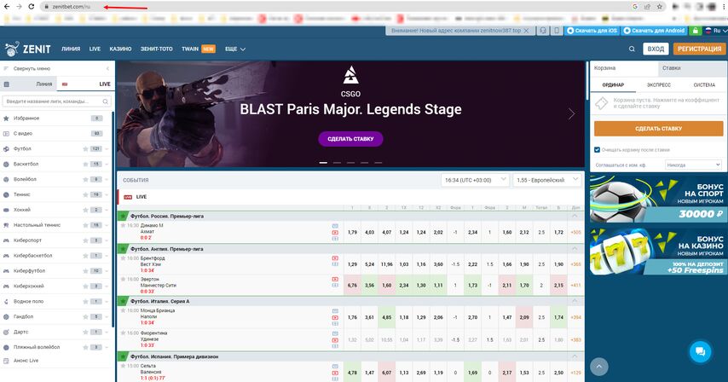Toggle clear basket after bet checkbox
Viewport: 728px width, 382px height.
pos(597,150)
